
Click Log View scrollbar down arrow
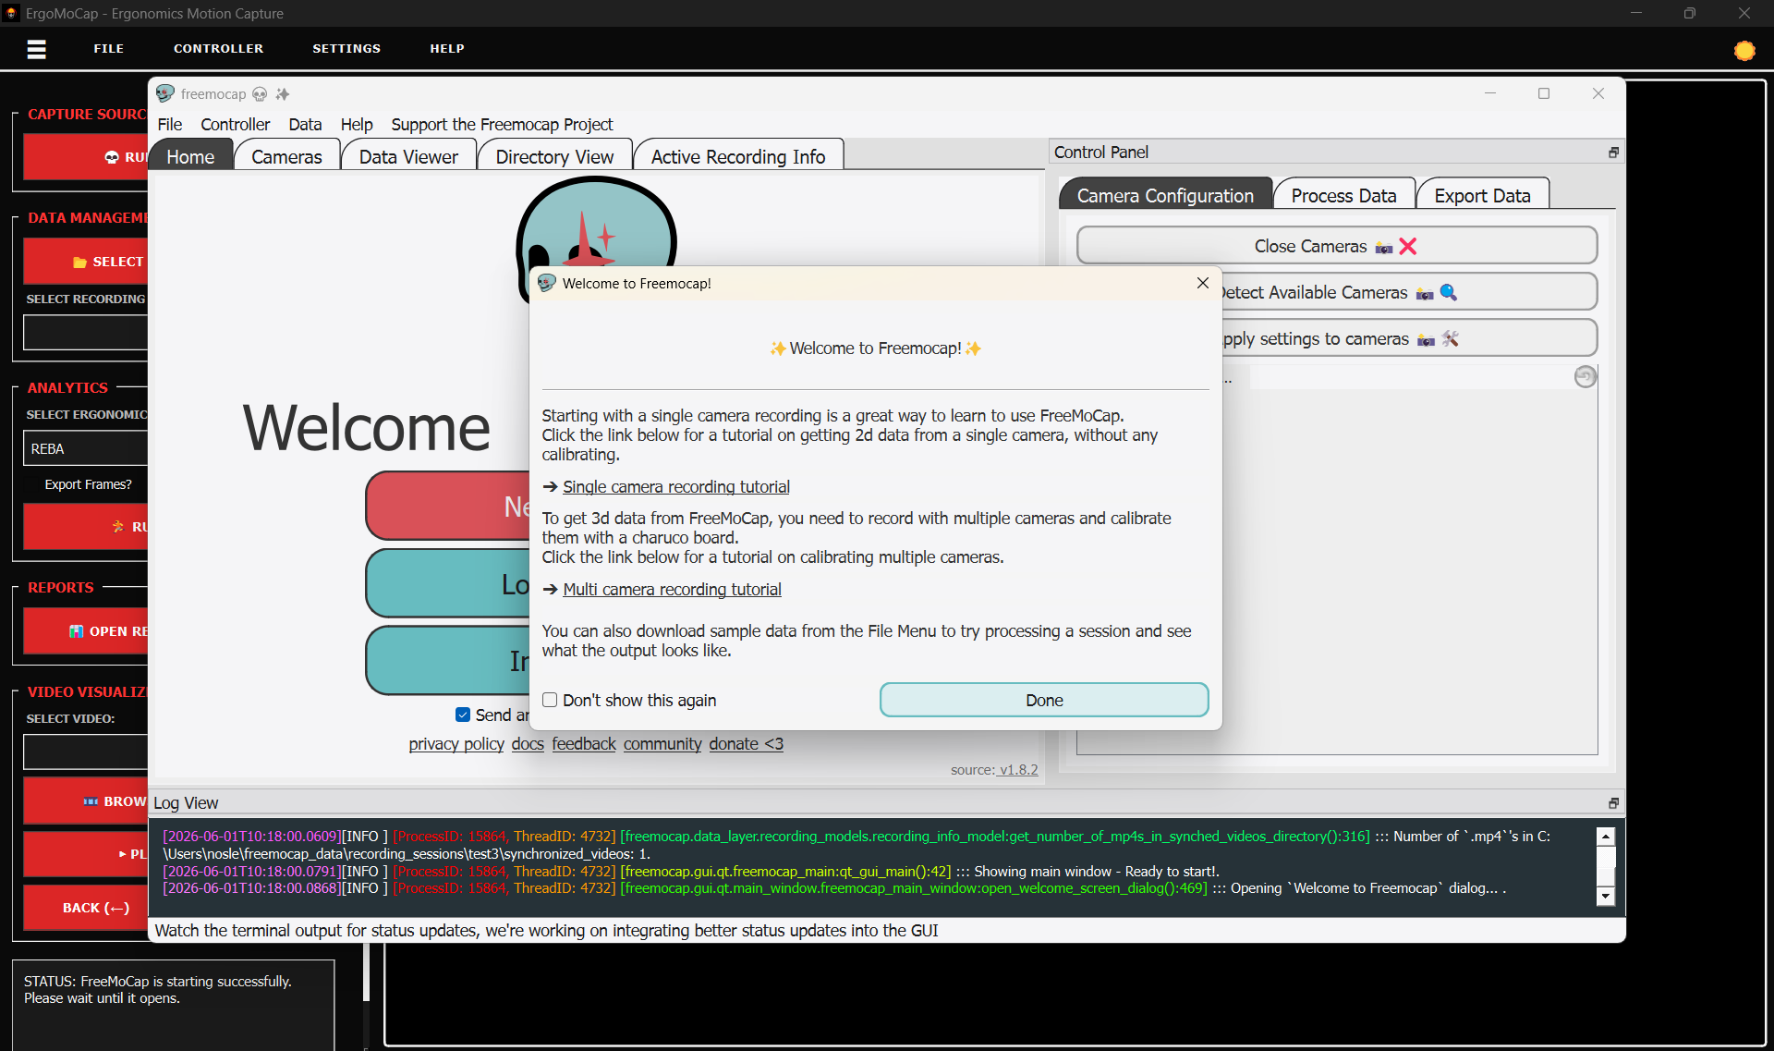[x=1606, y=896]
